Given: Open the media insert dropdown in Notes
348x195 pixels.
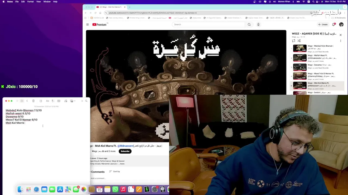Looking at the screenshot, I should (73, 101).
